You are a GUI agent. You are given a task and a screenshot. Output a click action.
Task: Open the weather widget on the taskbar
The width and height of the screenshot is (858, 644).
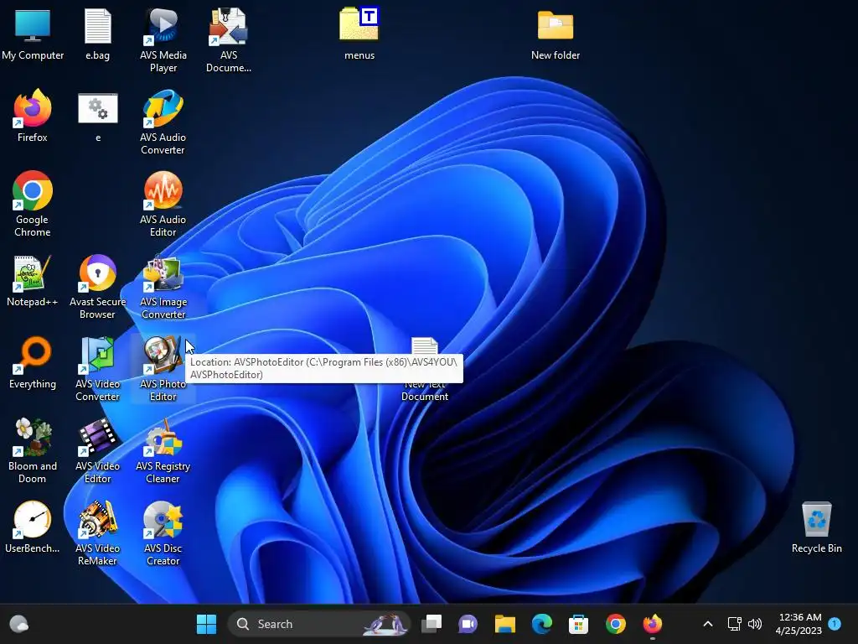pos(19,624)
